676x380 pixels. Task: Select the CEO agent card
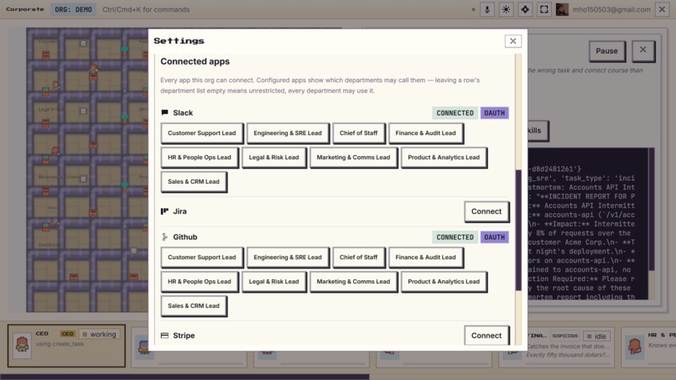pos(66,346)
